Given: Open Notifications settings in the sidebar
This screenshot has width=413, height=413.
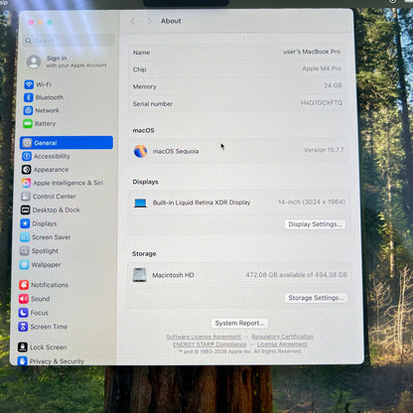Looking at the screenshot, I should (44, 285).
